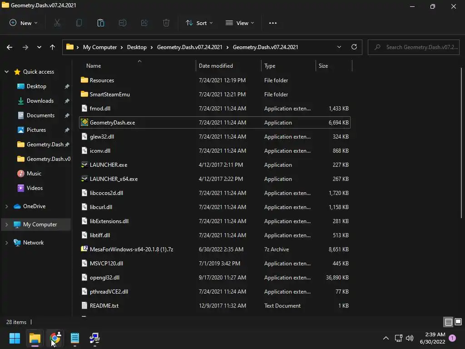Screen dimensions: 465x349
Task: Click the clock and date in taskbar
Action: [x=432, y=338]
